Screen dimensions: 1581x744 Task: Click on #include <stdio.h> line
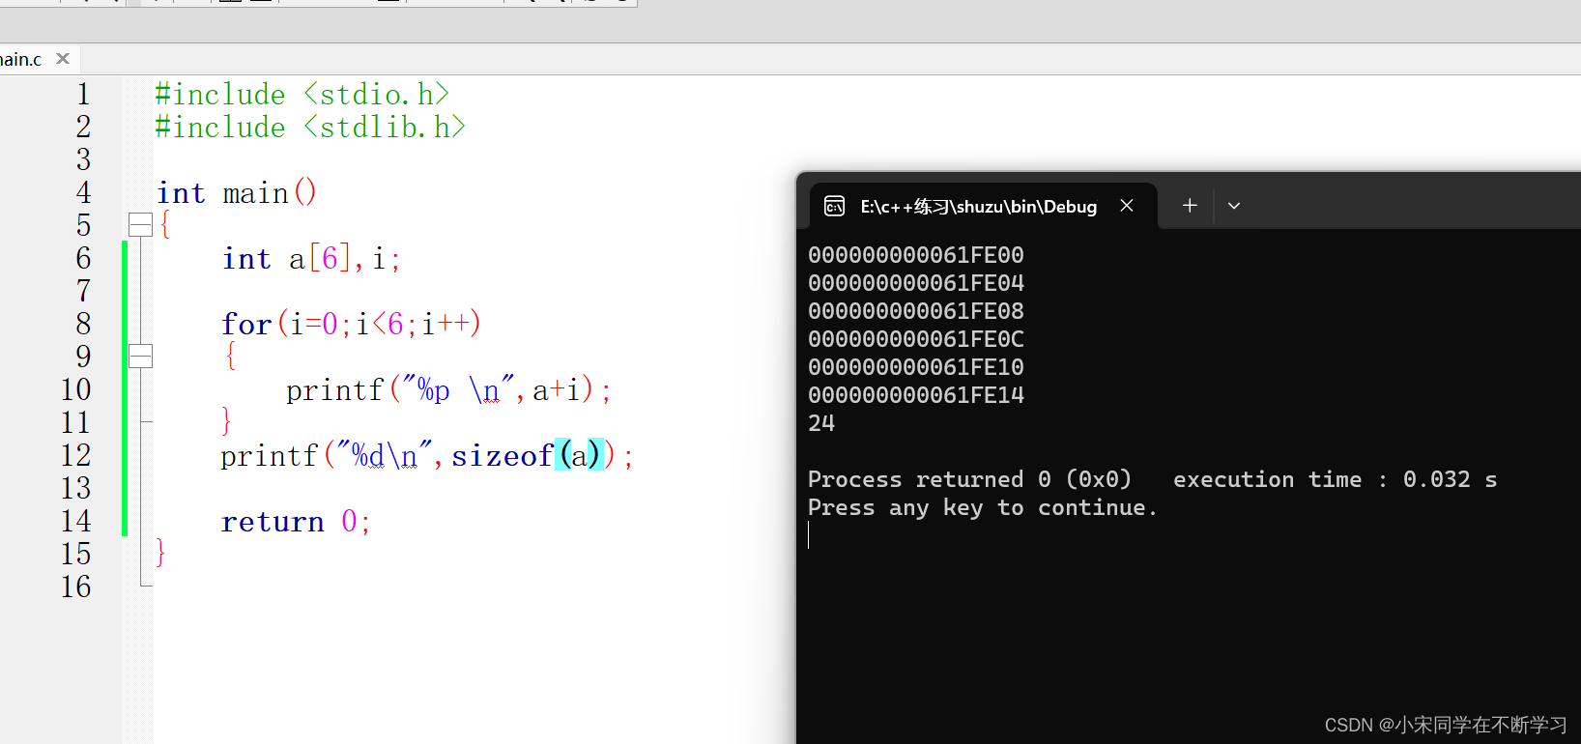pyautogui.click(x=302, y=95)
